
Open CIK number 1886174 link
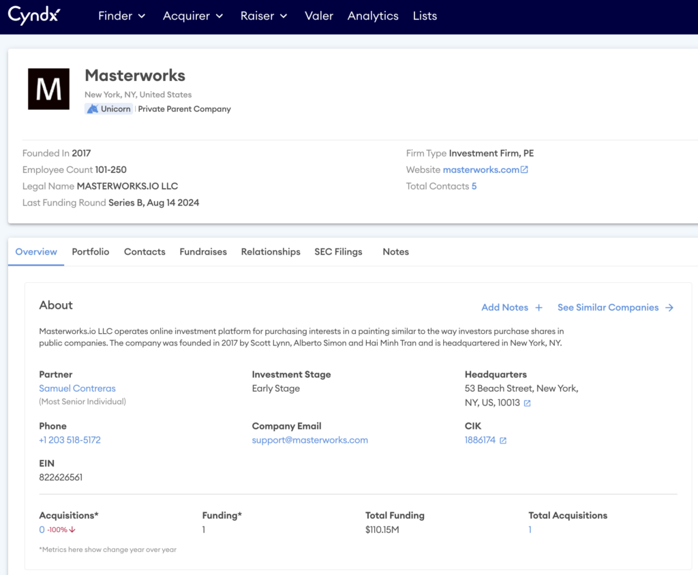pos(480,440)
